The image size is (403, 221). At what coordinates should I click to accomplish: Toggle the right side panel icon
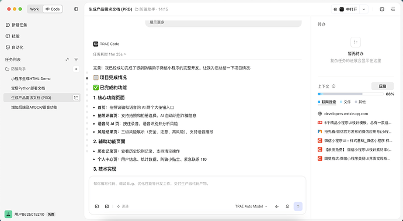(393, 9)
